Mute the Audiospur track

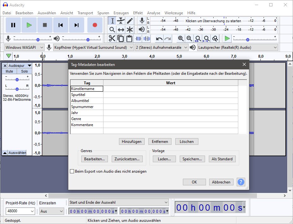point(9,71)
